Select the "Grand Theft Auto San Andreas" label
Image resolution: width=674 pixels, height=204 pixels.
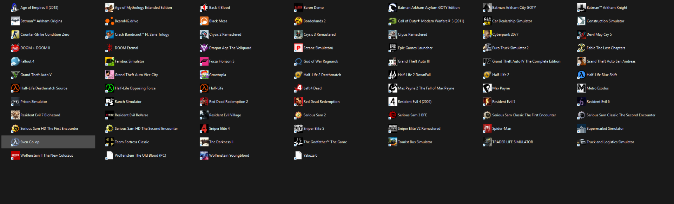[611, 61]
